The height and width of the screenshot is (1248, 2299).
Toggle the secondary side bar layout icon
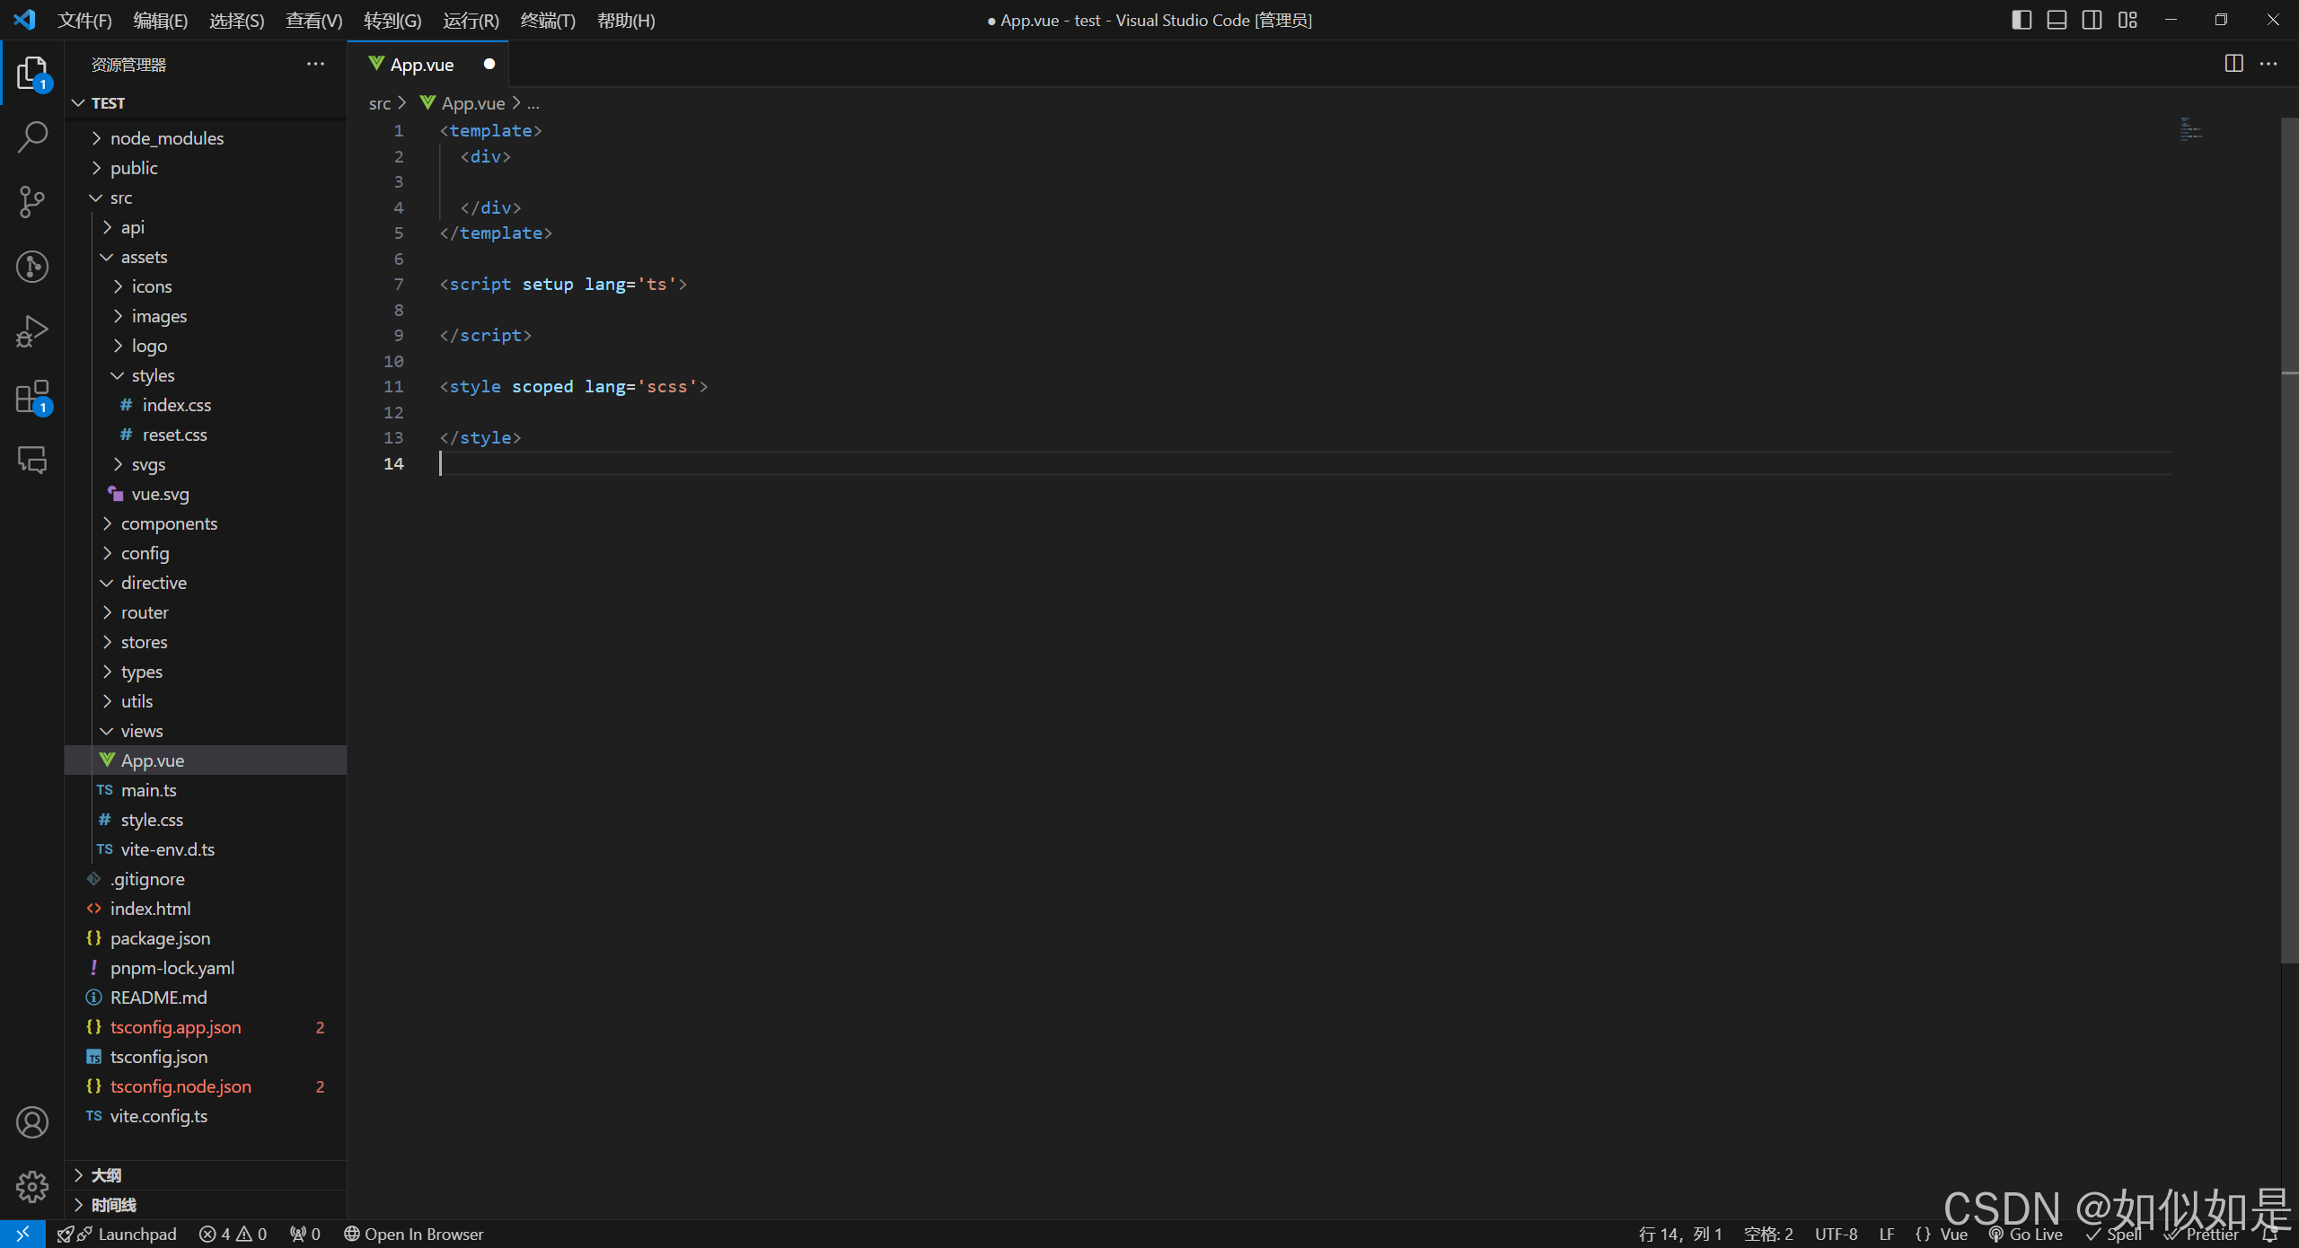point(2092,20)
